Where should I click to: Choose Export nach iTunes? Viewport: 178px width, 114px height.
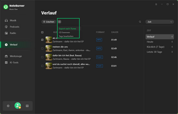click(x=68, y=29)
